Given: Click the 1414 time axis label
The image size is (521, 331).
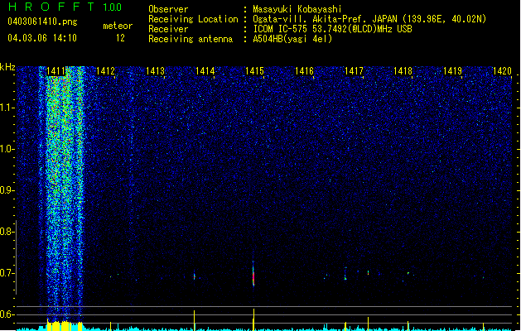Looking at the screenshot, I should (205, 71).
